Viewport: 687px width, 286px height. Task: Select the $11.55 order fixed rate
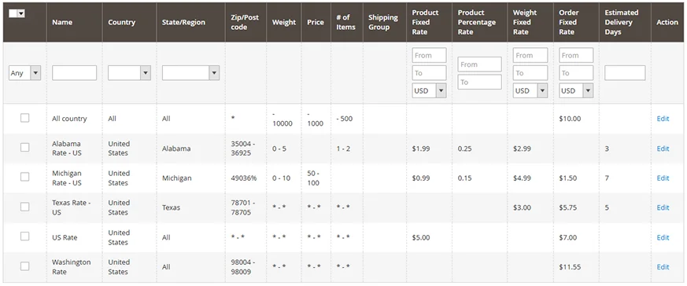[570, 267]
